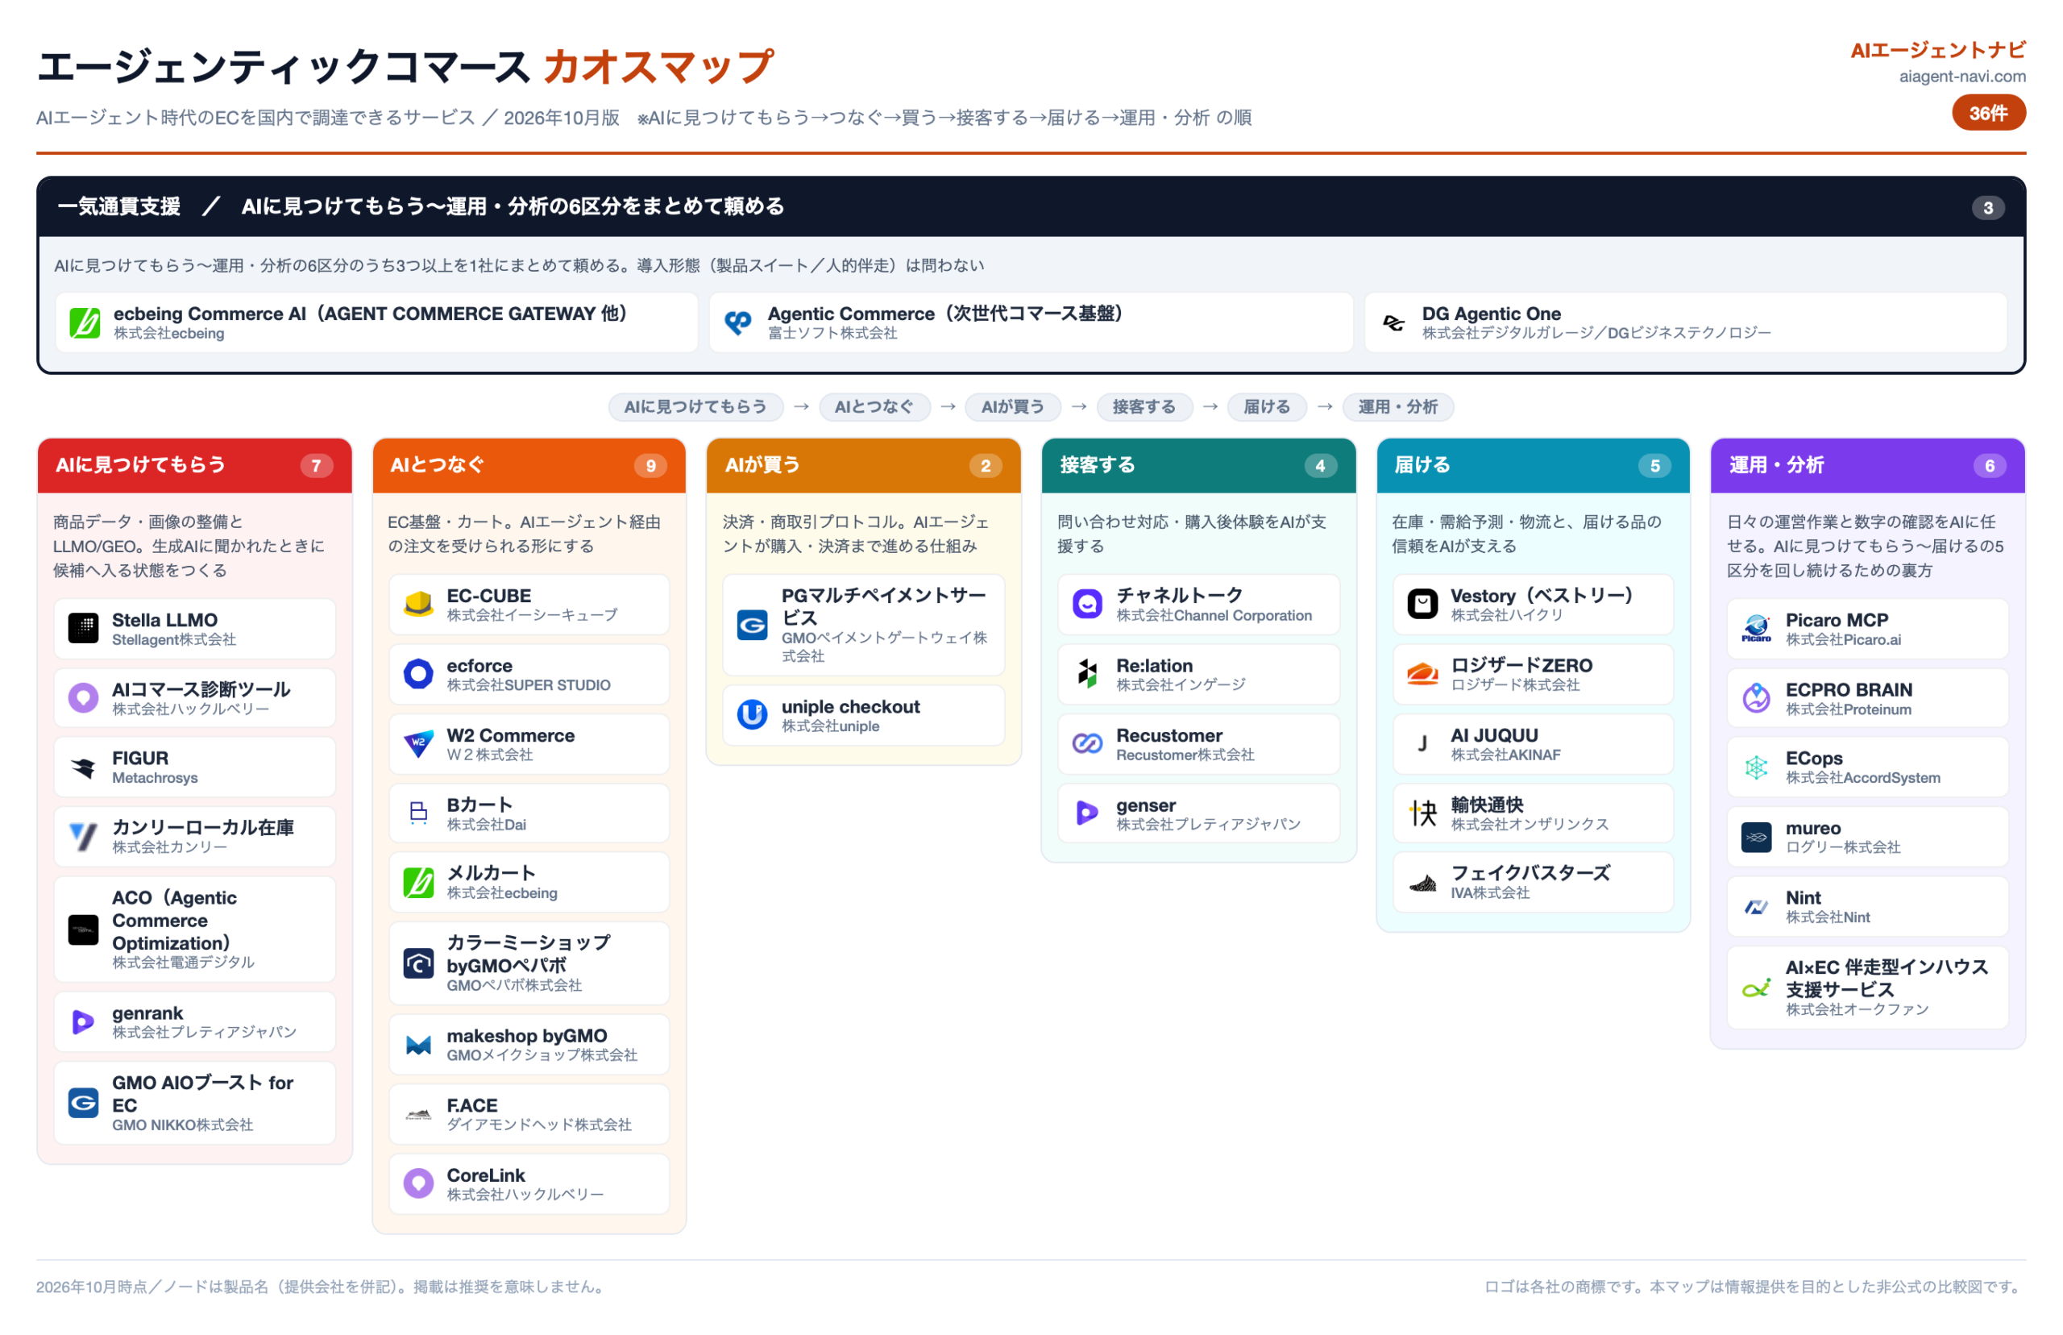Click the ECPRO BRAIN logo icon

1756,698
